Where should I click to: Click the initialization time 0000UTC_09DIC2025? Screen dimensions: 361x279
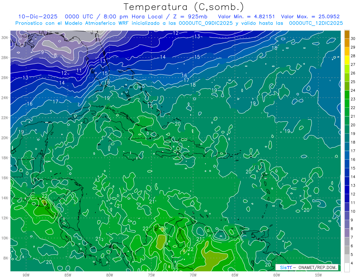tap(206, 23)
